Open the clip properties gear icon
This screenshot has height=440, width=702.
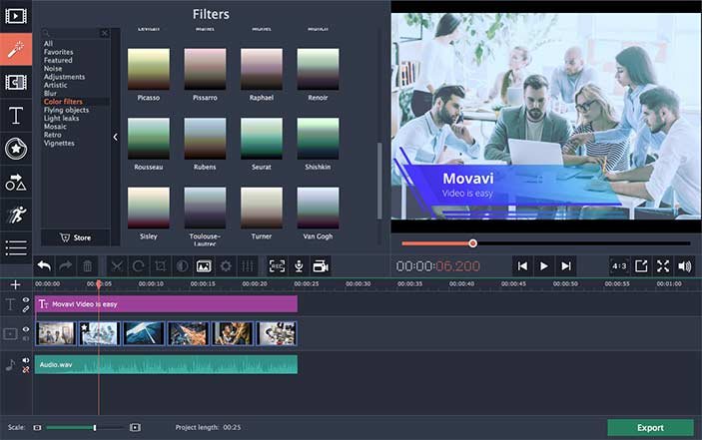coord(226,266)
